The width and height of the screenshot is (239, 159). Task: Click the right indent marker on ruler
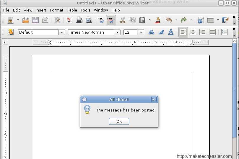click(x=192, y=44)
